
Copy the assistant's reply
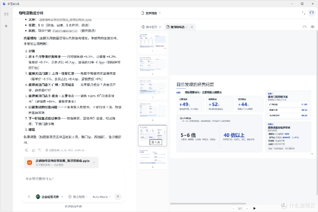point(26,150)
